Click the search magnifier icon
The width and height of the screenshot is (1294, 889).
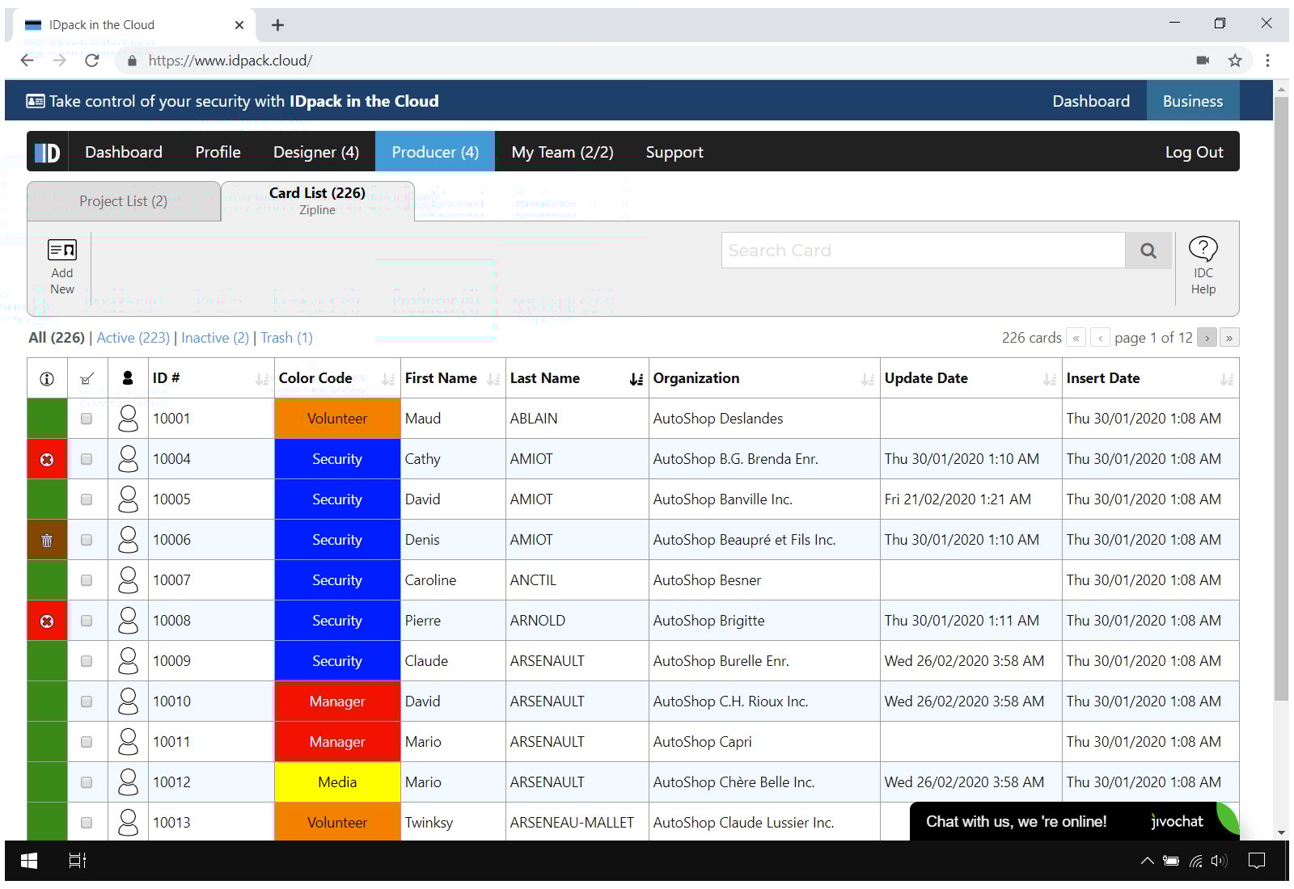(1148, 251)
